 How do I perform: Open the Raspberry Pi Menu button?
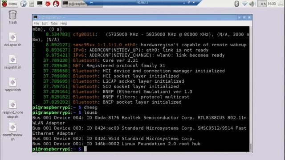pyautogui.click(x=9, y=4)
